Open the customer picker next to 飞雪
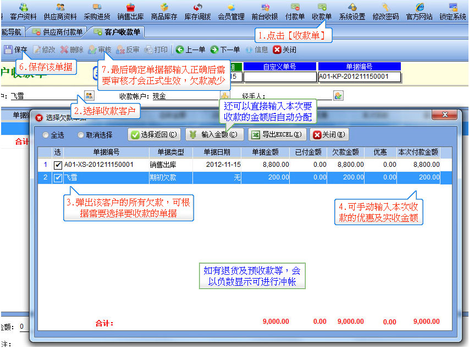469x348 pixels. (89, 96)
